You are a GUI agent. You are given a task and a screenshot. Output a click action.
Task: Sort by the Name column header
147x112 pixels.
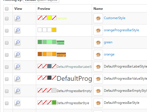(98, 9)
